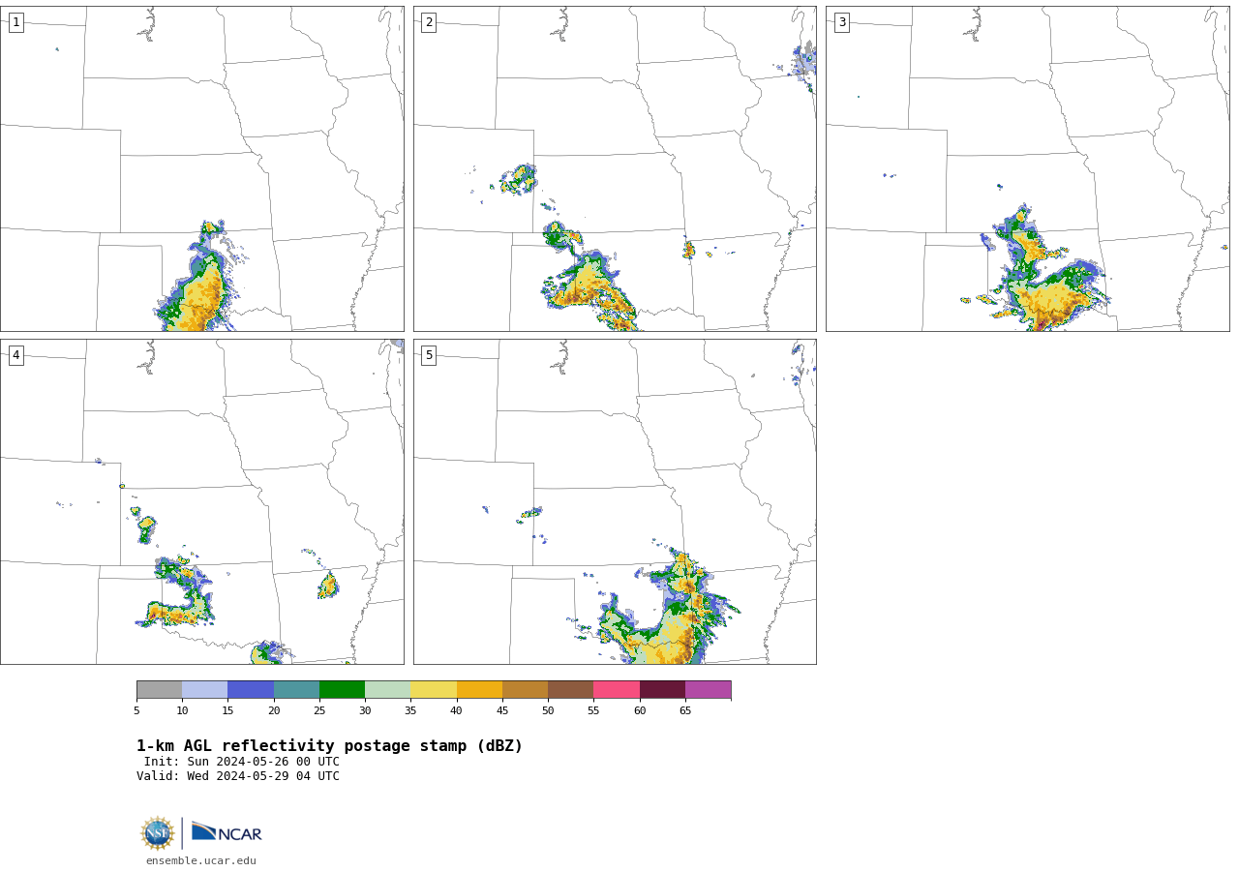Click the orange 40-45 dBZ swatch

point(480,690)
